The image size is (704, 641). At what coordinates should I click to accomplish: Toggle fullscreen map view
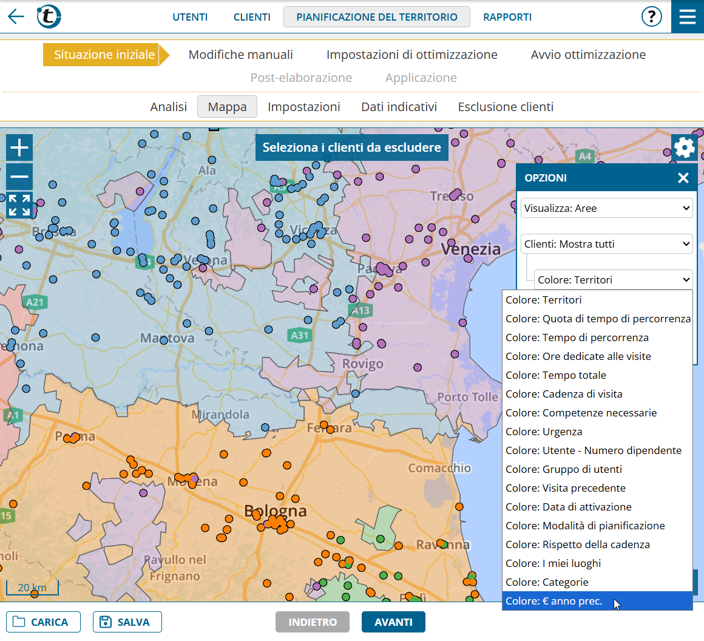click(19, 205)
